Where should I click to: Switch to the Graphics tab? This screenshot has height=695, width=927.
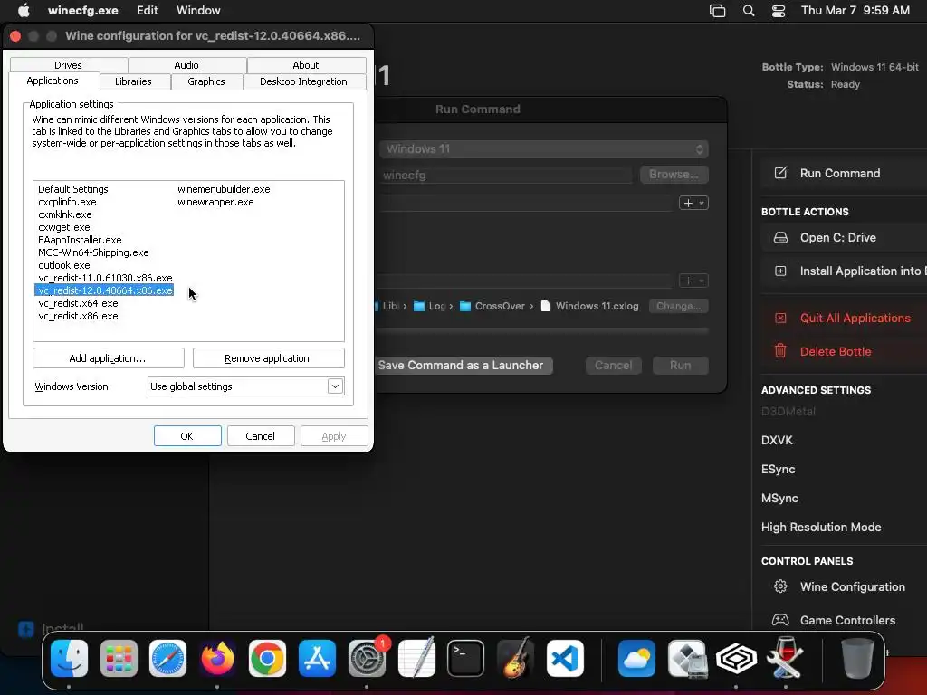(x=206, y=81)
